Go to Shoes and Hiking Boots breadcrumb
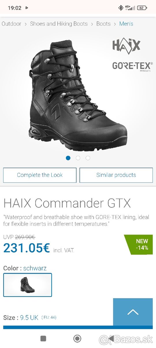The image size is (156, 348). [x=59, y=24]
